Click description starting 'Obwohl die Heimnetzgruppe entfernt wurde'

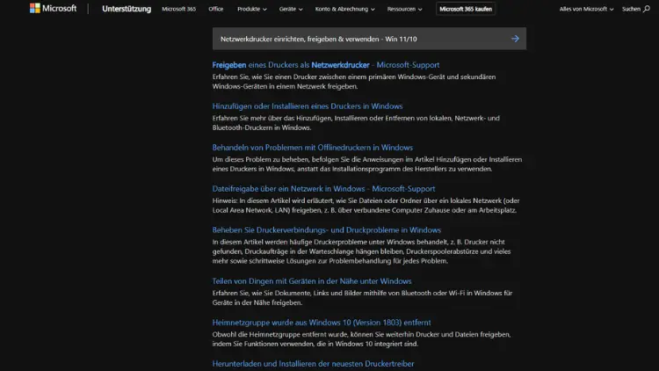tap(361, 339)
